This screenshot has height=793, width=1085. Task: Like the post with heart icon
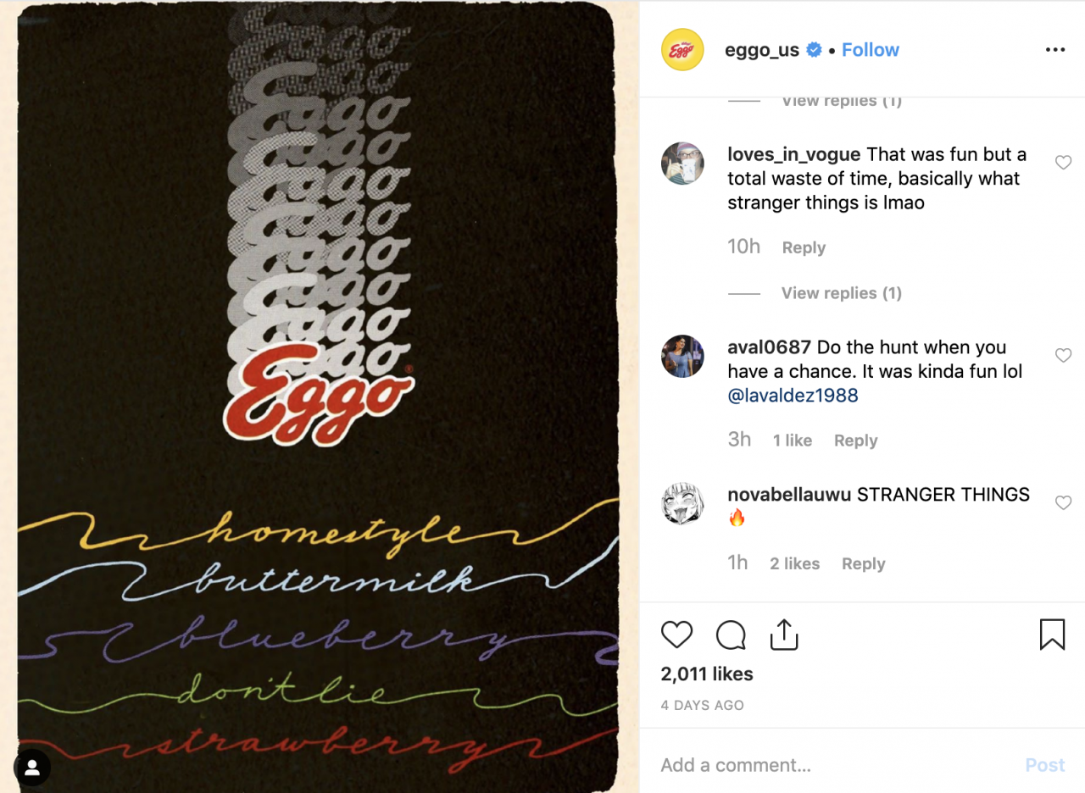tap(676, 635)
